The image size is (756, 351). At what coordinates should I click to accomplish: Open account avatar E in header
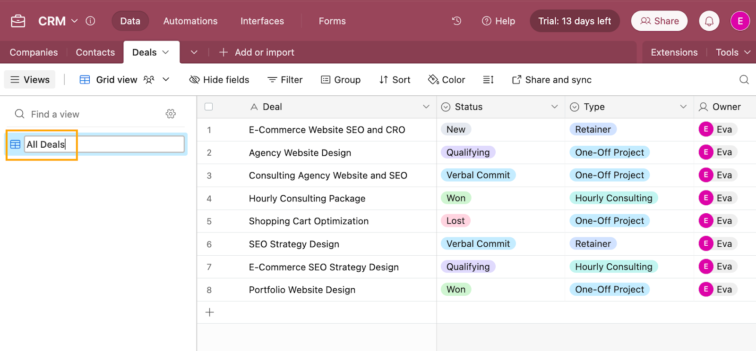740,21
